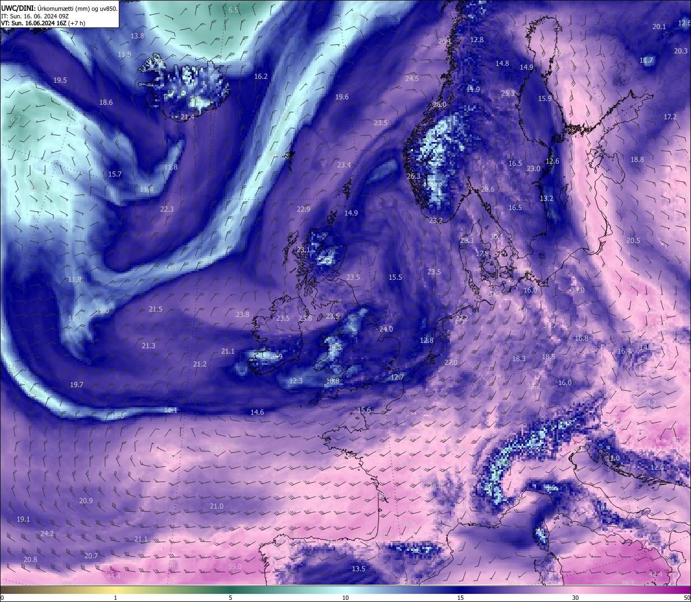Click the 27.0 value label
The width and height of the screenshot is (691, 602).
tap(451, 363)
